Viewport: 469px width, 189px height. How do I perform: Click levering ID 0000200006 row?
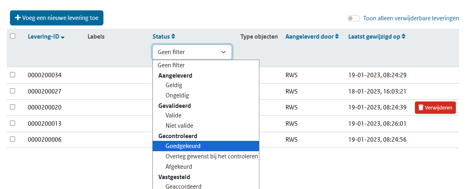click(x=45, y=140)
